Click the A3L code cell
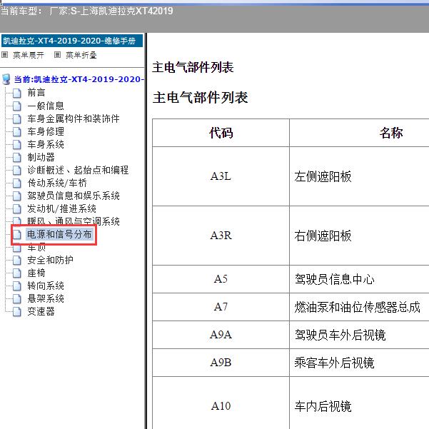Image resolution: width=429 pixels, height=429 pixels. pyautogui.click(x=221, y=176)
